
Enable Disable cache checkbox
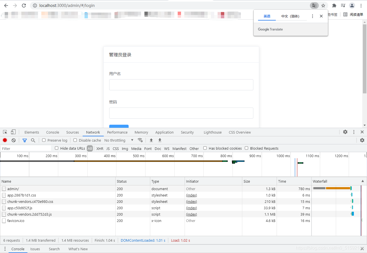pos(75,140)
